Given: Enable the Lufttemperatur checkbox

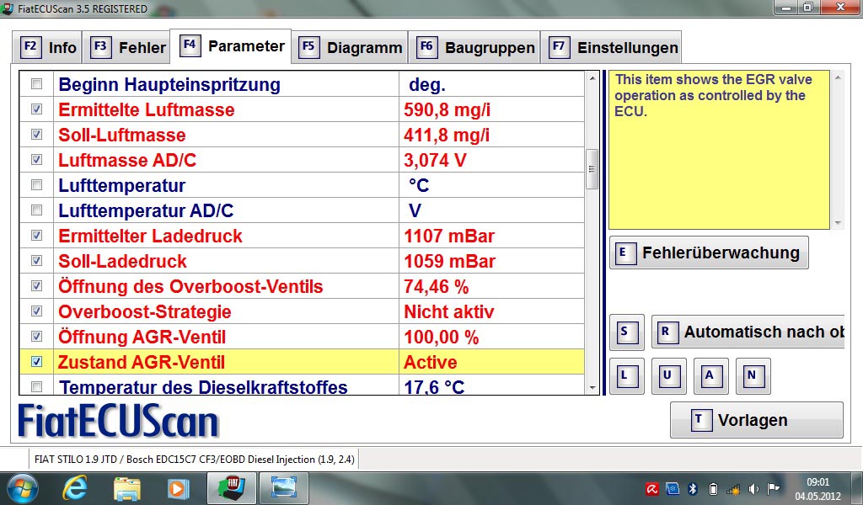Looking at the screenshot, I should point(36,185).
